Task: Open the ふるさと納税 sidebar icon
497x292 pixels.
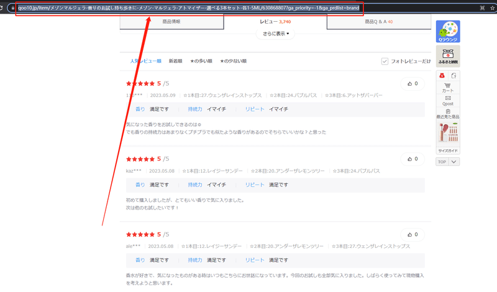Action: click(448, 56)
